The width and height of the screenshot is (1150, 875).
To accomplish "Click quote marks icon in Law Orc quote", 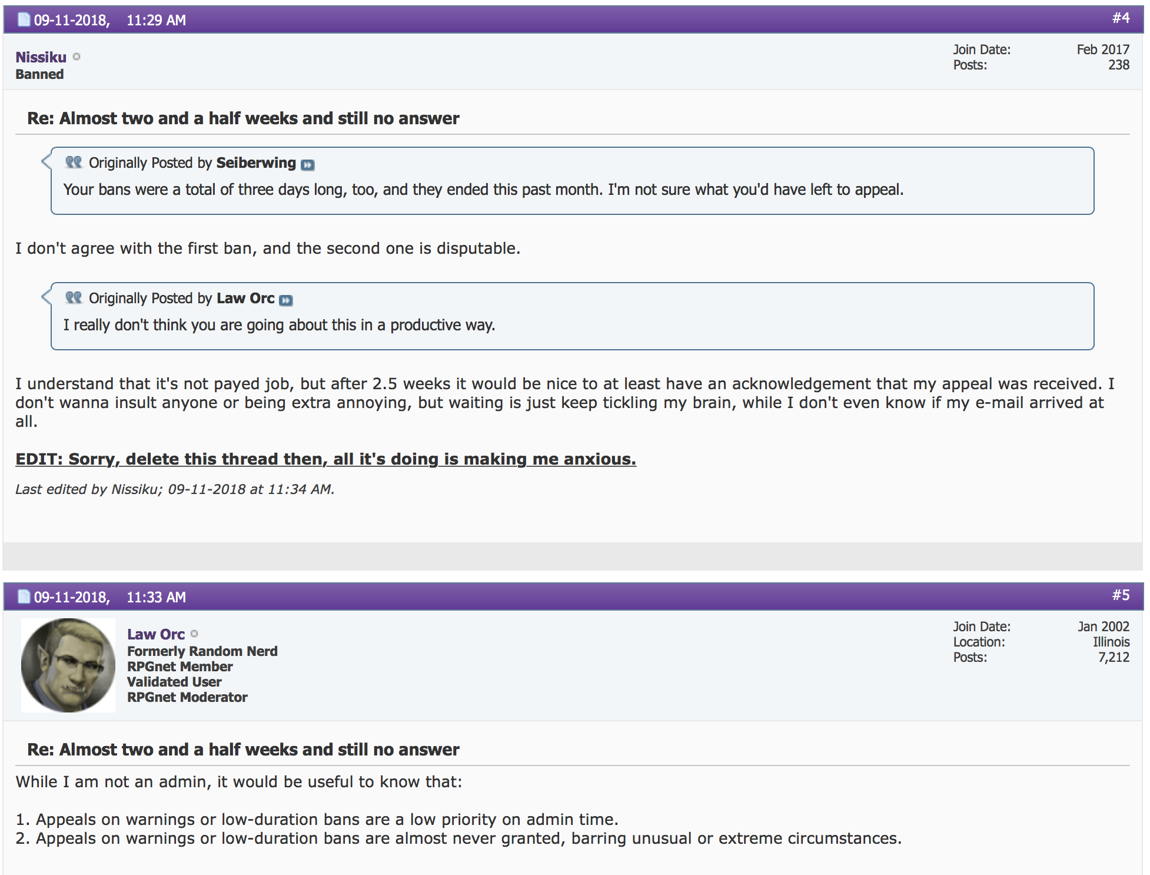I will 74,297.
